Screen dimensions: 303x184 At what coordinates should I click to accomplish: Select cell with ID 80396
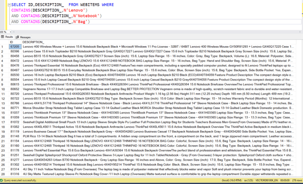point(15,51)
